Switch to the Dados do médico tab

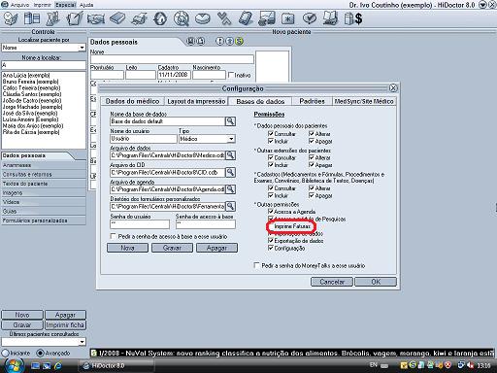click(132, 101)
